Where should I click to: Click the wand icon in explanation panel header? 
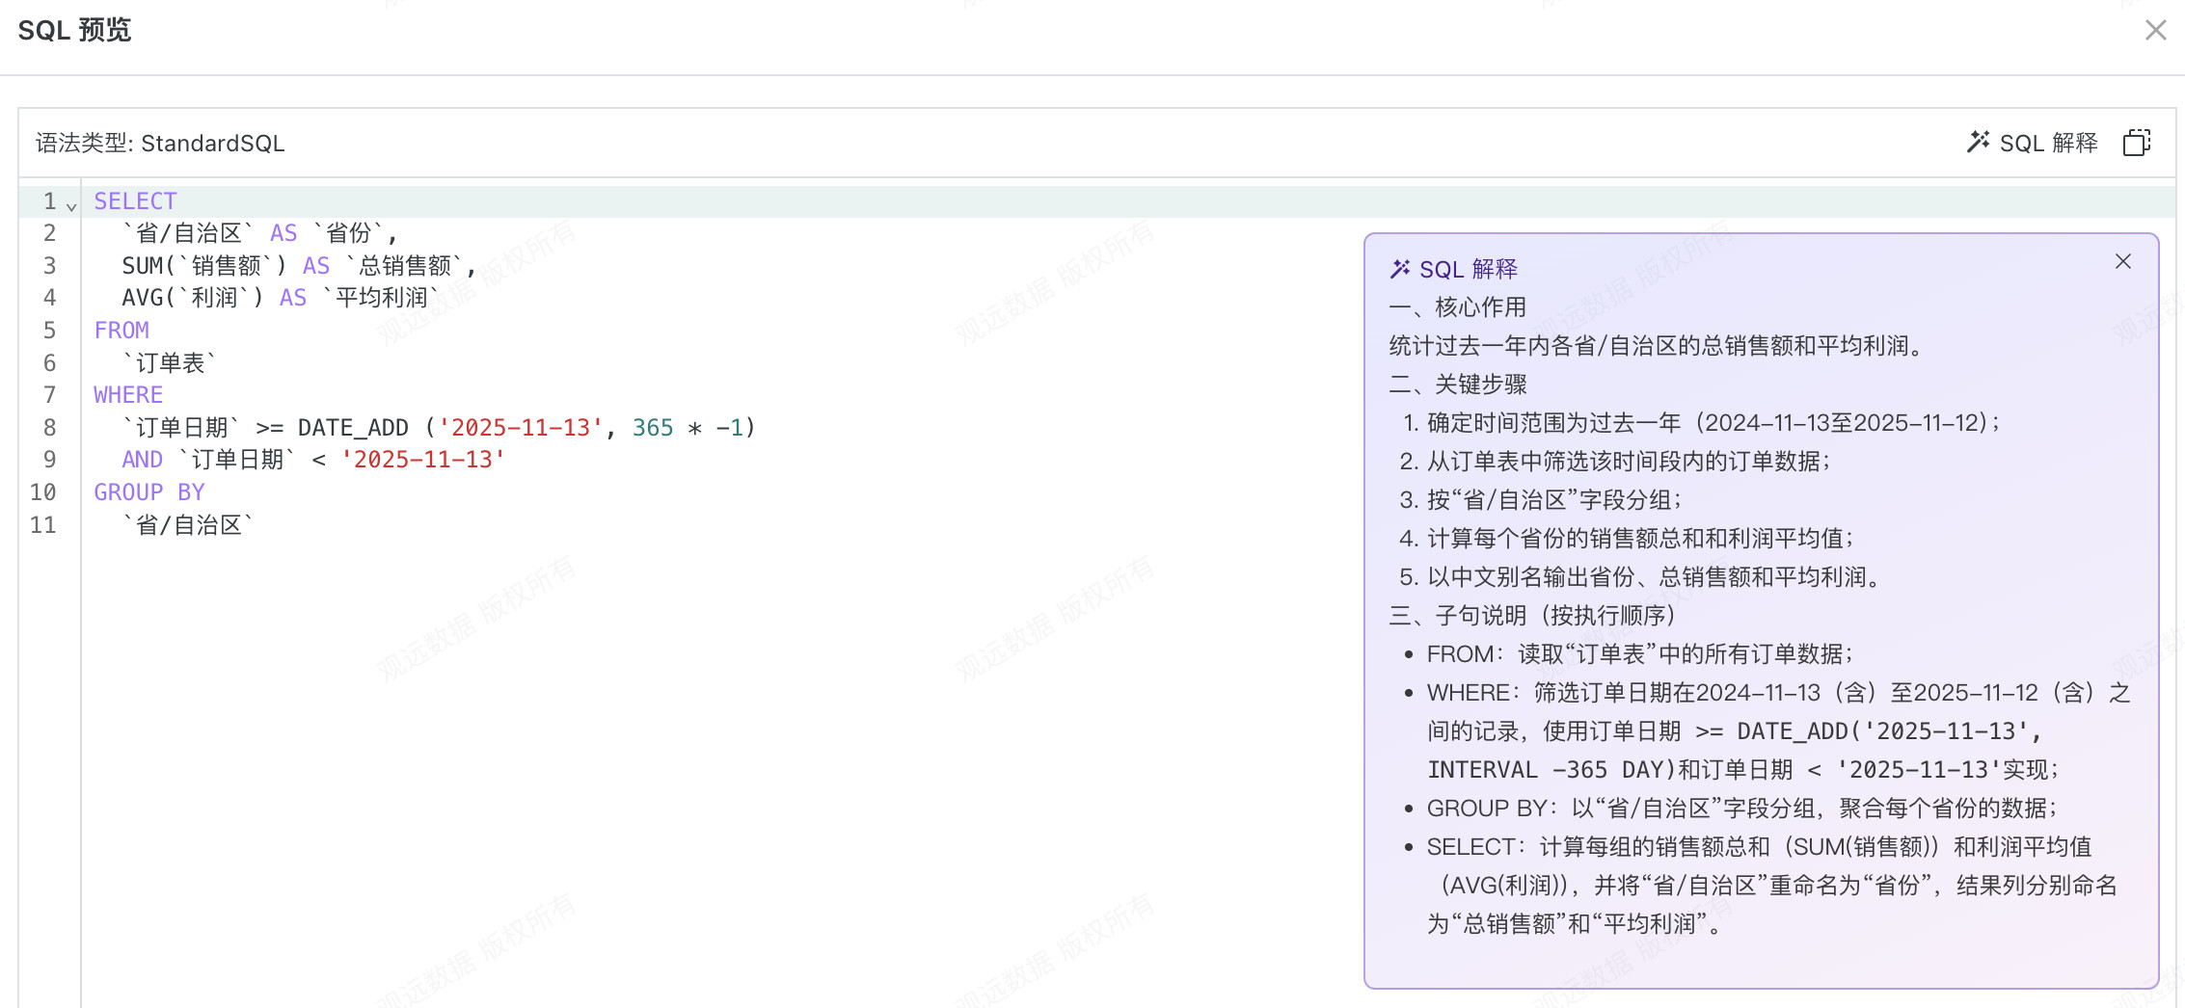pos(1399,269)
